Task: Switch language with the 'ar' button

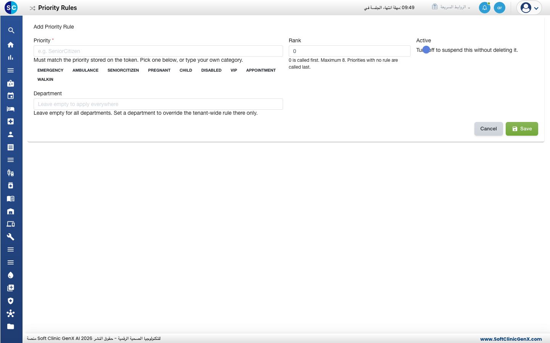Action: pos(500,8)
